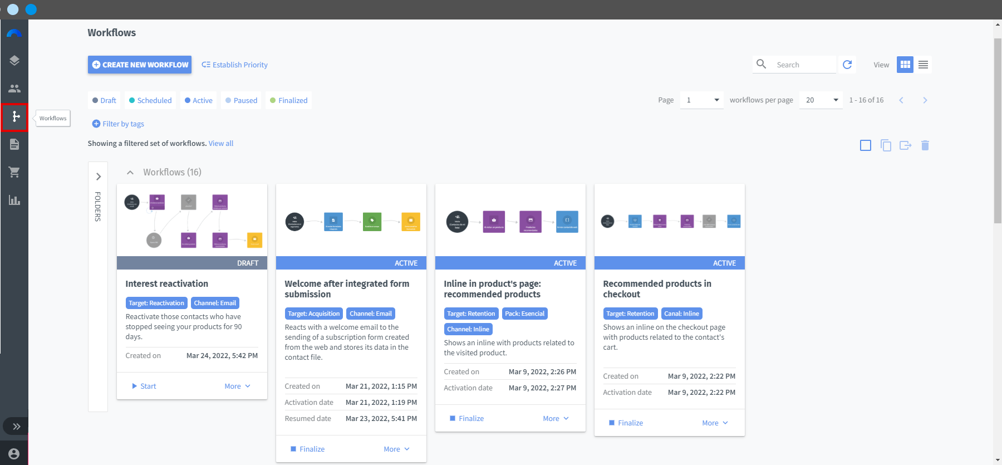Toggle the Active status filter
The image size is (1002, 465).
point(199,100)
